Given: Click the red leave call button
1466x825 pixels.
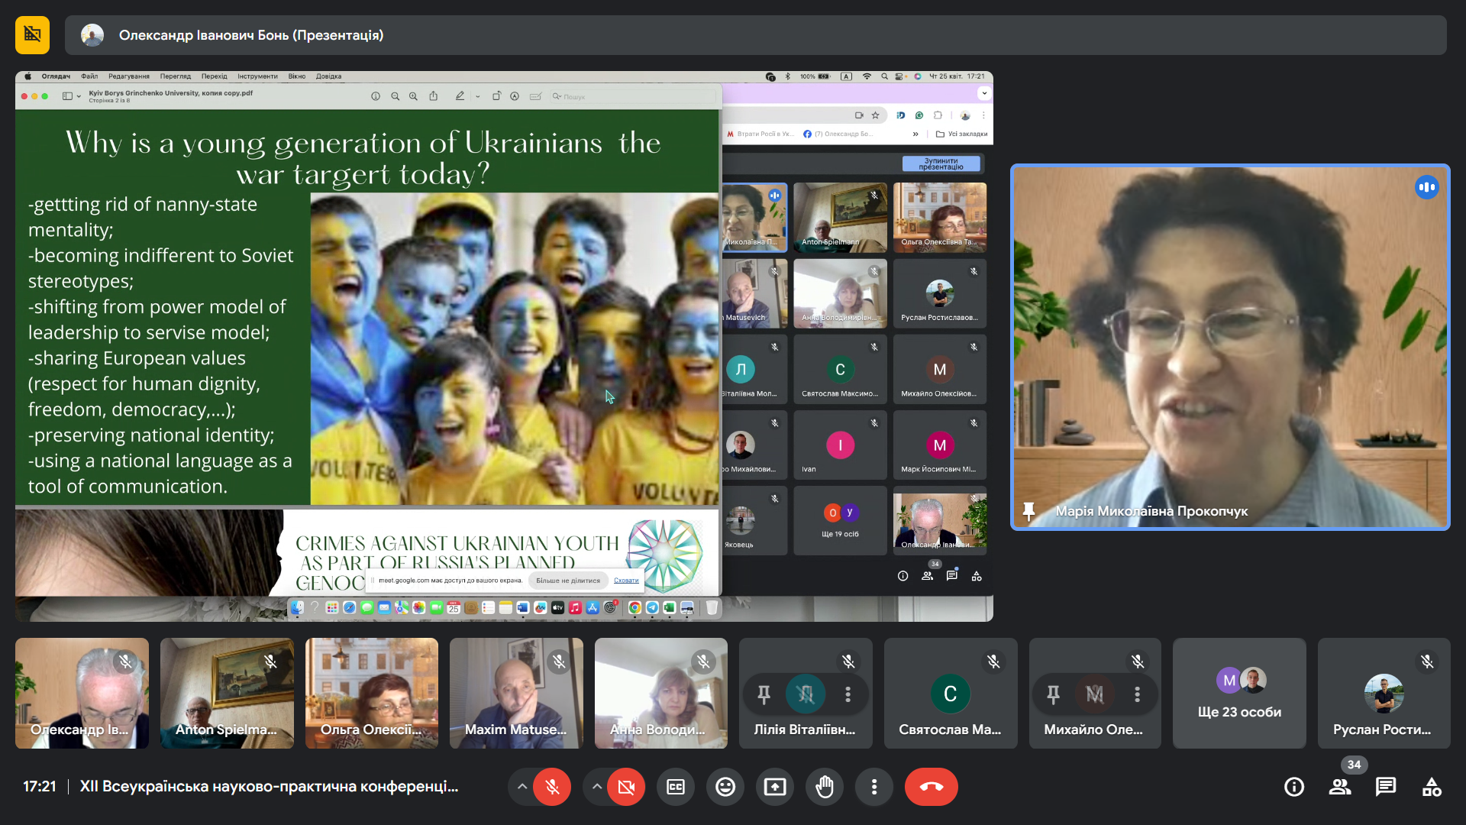Looking at the screenshot, I should [x=931, y=787].
